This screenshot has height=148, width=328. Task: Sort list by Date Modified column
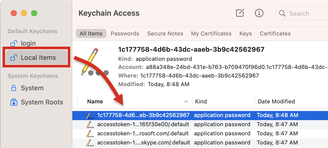click(276, 102)
